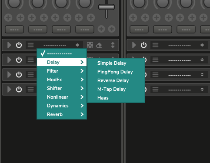Click the eraser clear icon in first left FX slot
Image resolution: width=210 pixels, height=163 pixels.
pyautogui.click(x=99, y=45)
